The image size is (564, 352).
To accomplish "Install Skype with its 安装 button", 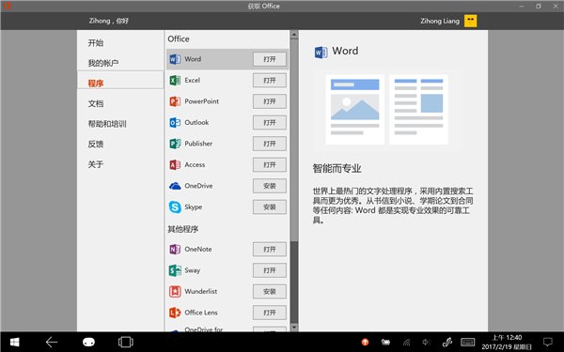I will 270,207.
